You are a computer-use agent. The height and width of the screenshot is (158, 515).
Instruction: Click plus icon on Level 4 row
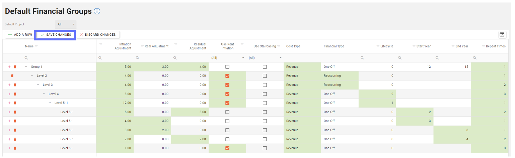[9, 94]
